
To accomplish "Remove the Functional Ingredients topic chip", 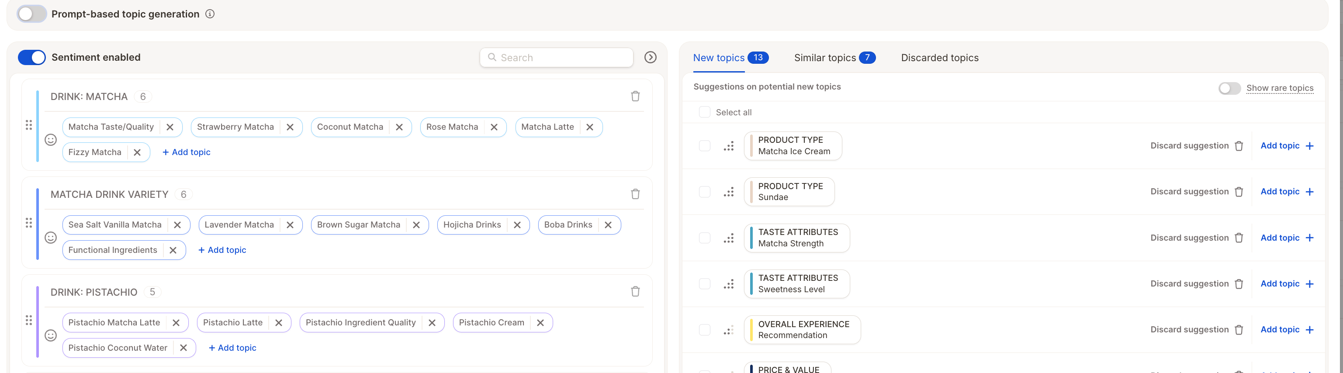I will [173, 250].
